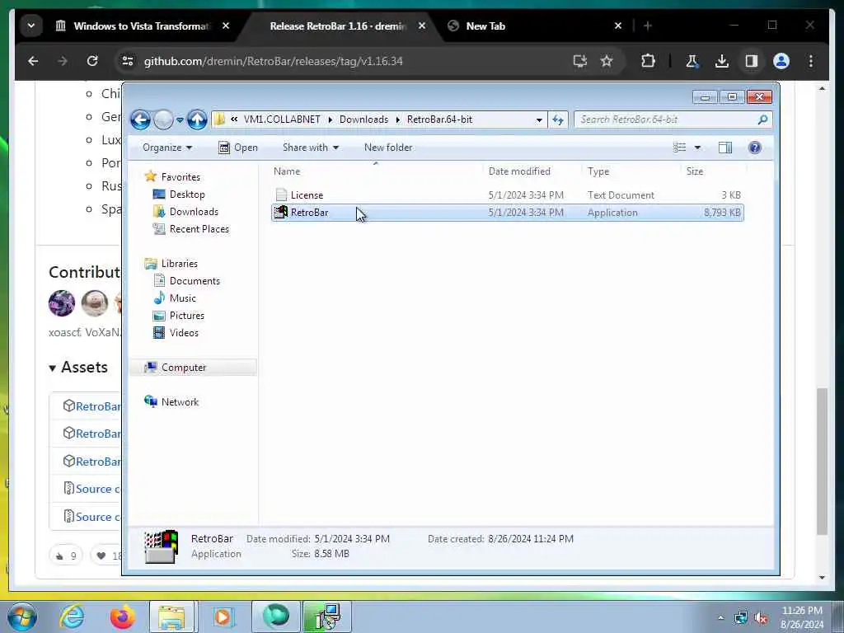
Task: Launch Internet Explorer from taskbar
Action: pos(72,617)
